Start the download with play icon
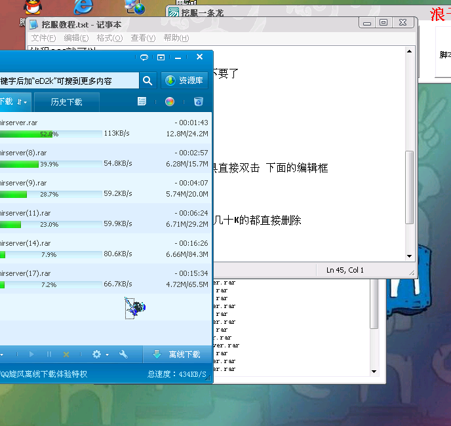 click(31, 355)
